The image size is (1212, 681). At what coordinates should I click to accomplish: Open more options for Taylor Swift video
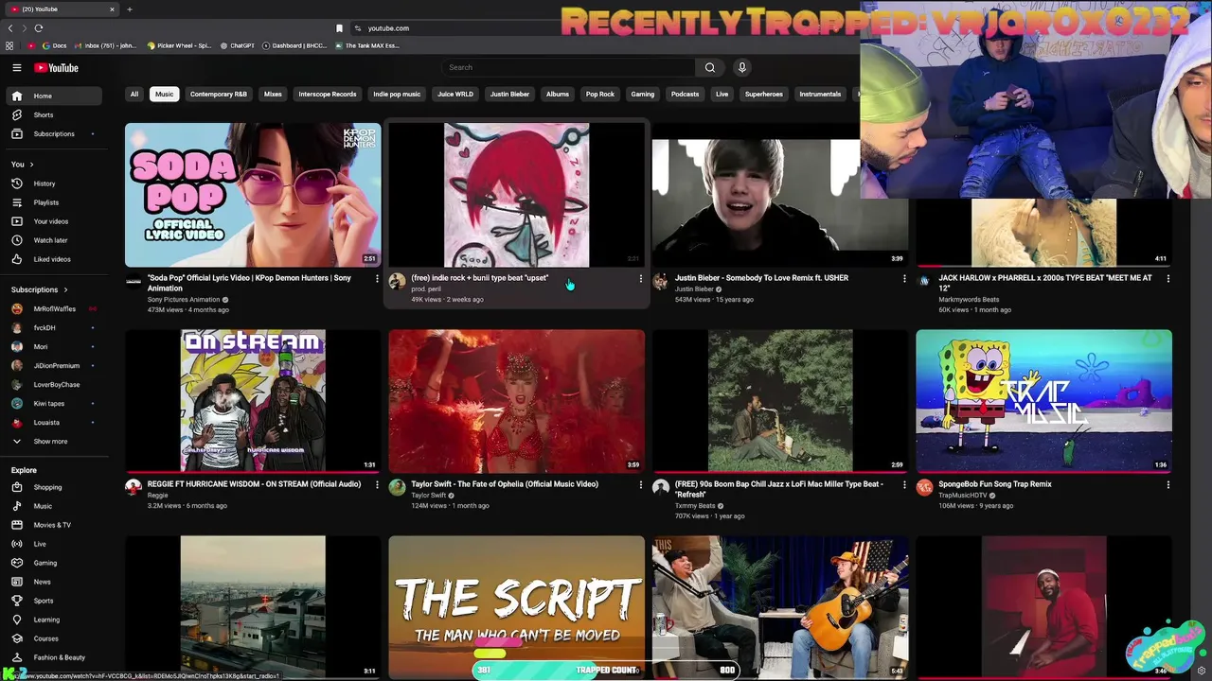click(640, 484)
